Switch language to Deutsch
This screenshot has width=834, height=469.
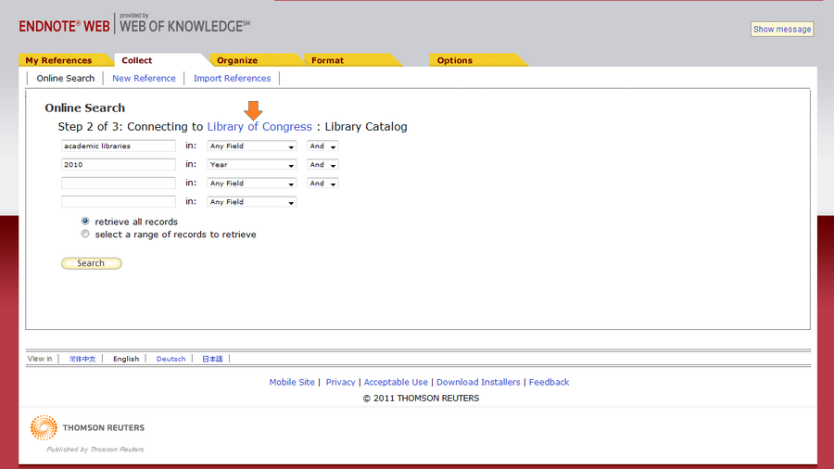point(171,359)
